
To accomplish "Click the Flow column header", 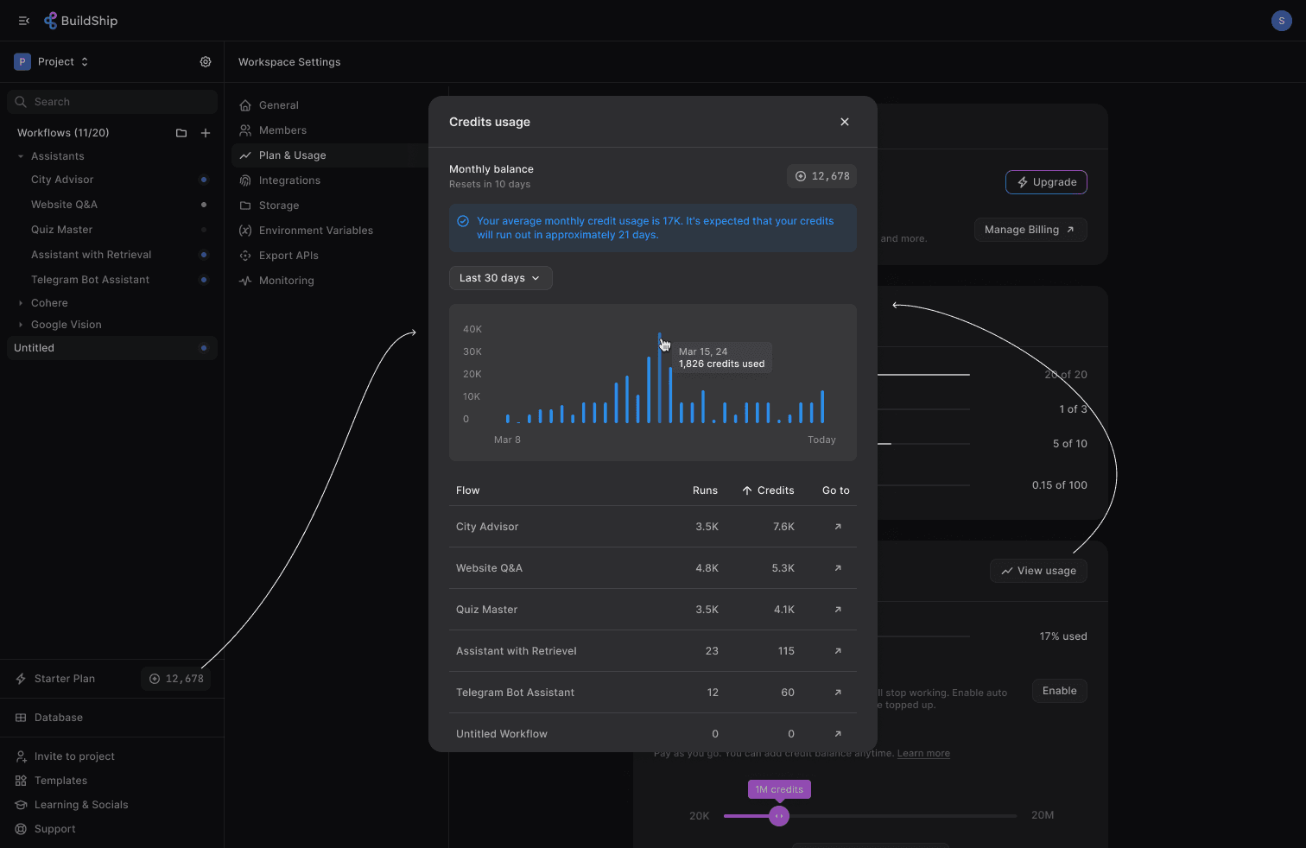I will coord(467,490).
